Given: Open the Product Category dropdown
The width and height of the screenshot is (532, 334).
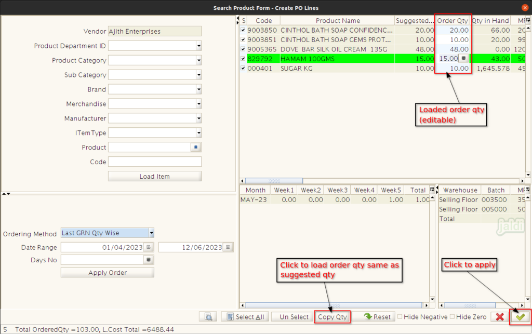Looking at the screenshot, I should pyautogui.click(x=198, y=60).
